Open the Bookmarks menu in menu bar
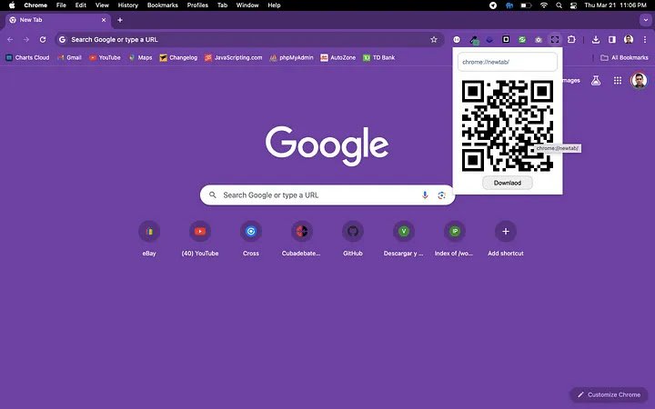The height and width of the screenshot is (409, 655). pyautogui.click(x=163, y=5)
